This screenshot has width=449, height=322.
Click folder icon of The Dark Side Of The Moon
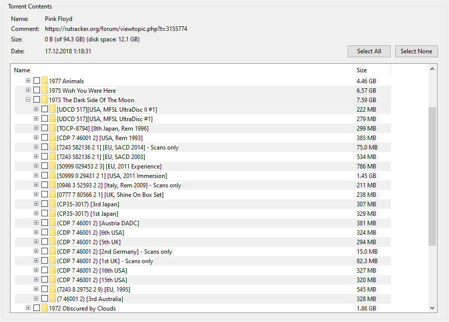point(44,100)
